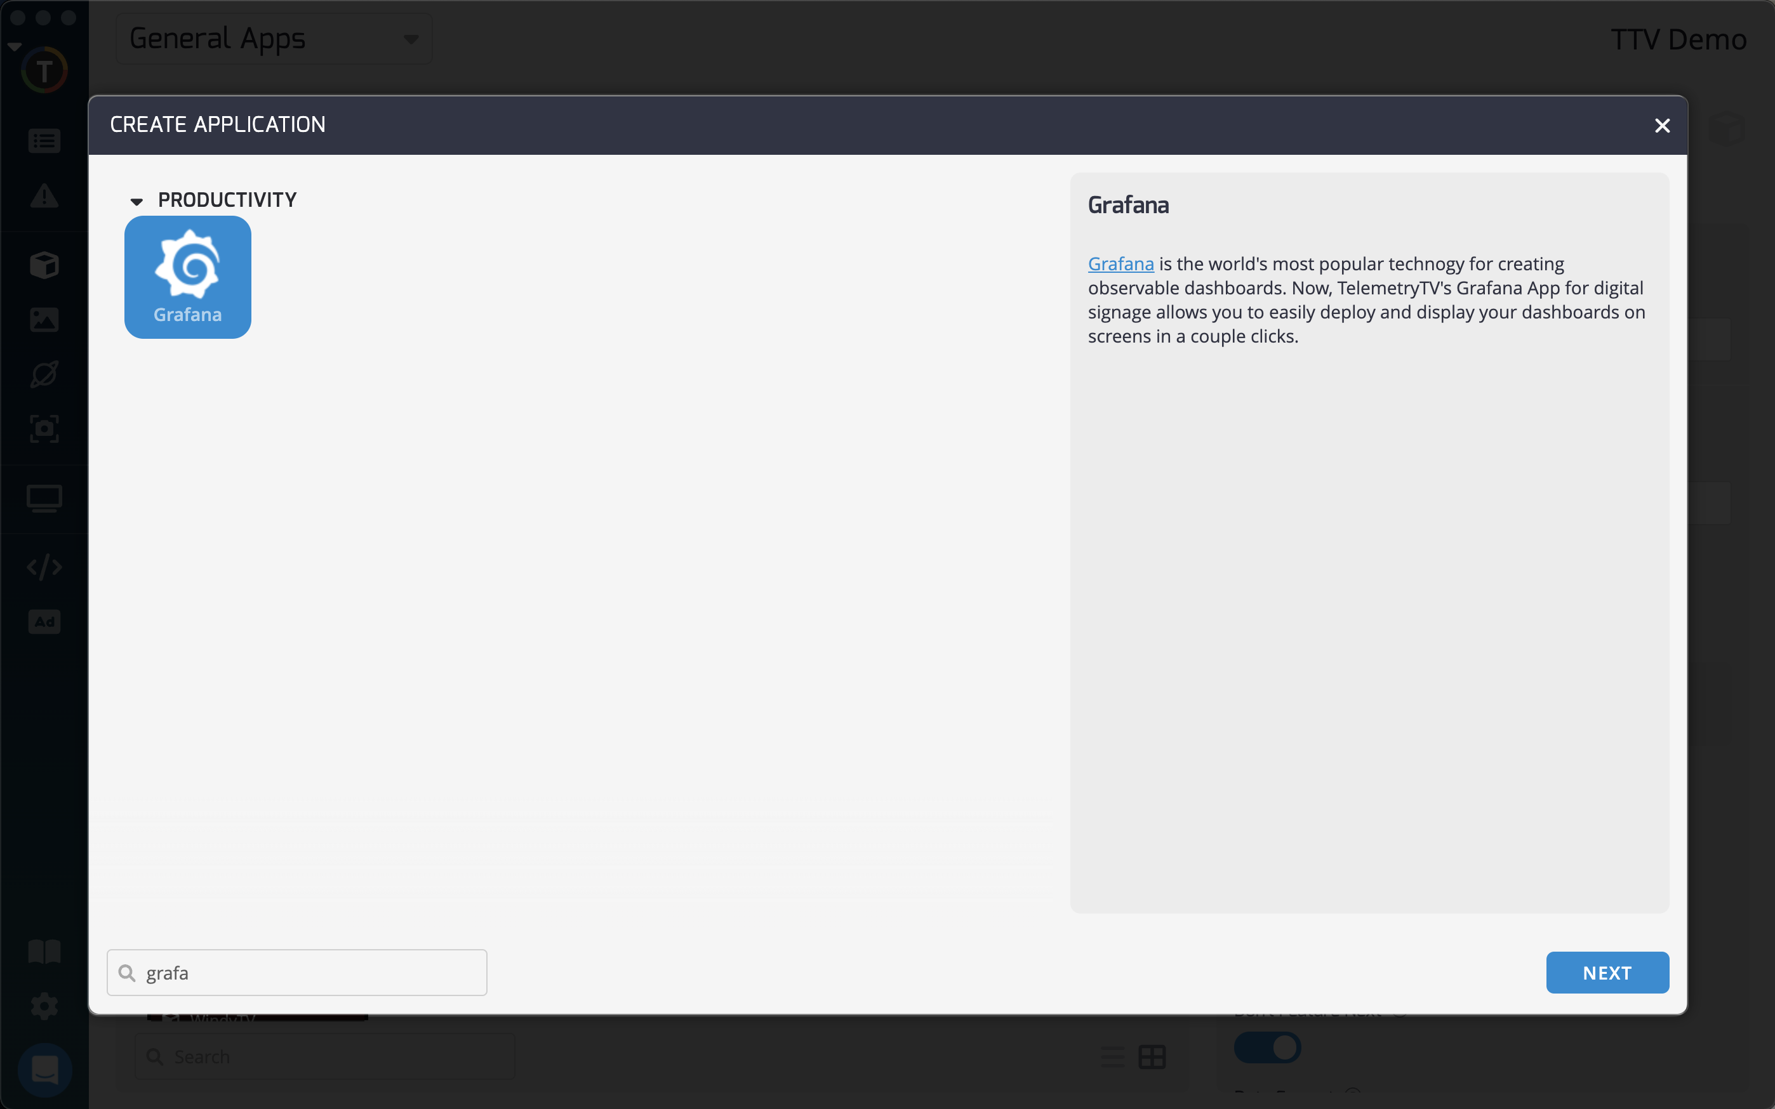Open the settings gear icon in sidebar
The width and height of the screenshot is (1775, 1109).
(x=44, y=1006)
